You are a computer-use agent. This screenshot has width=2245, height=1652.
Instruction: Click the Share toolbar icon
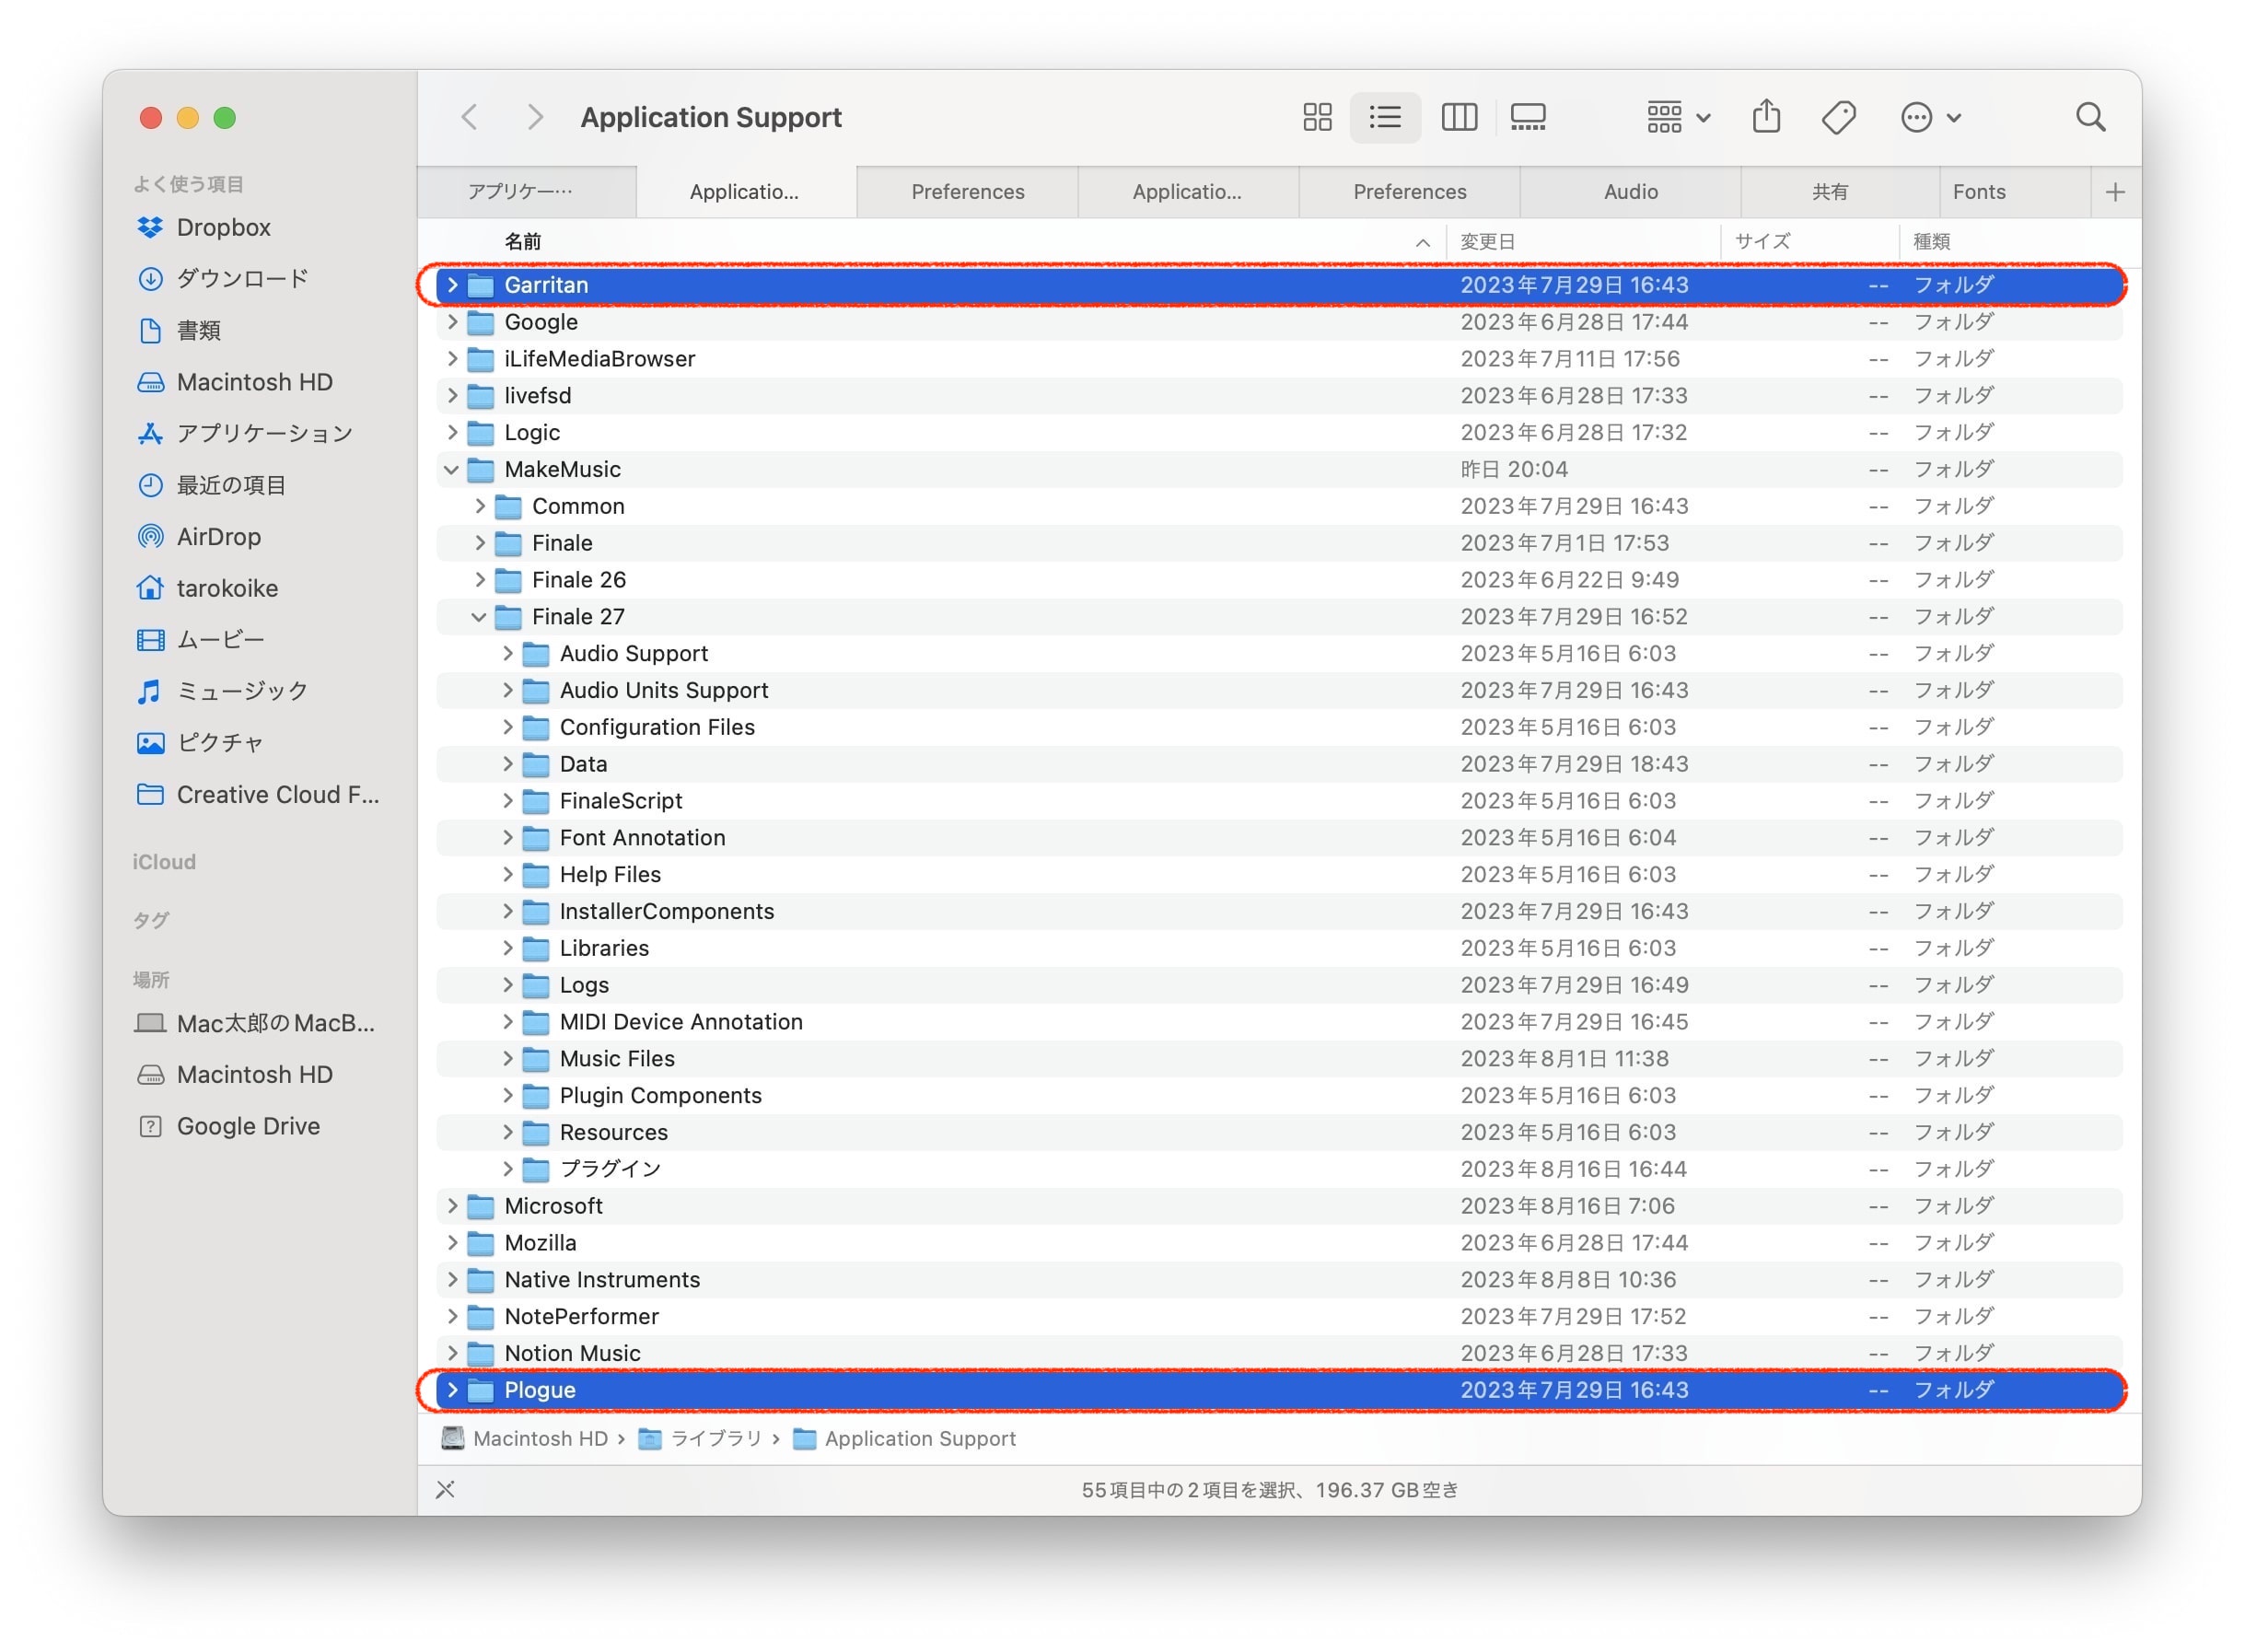(1767, 117)
